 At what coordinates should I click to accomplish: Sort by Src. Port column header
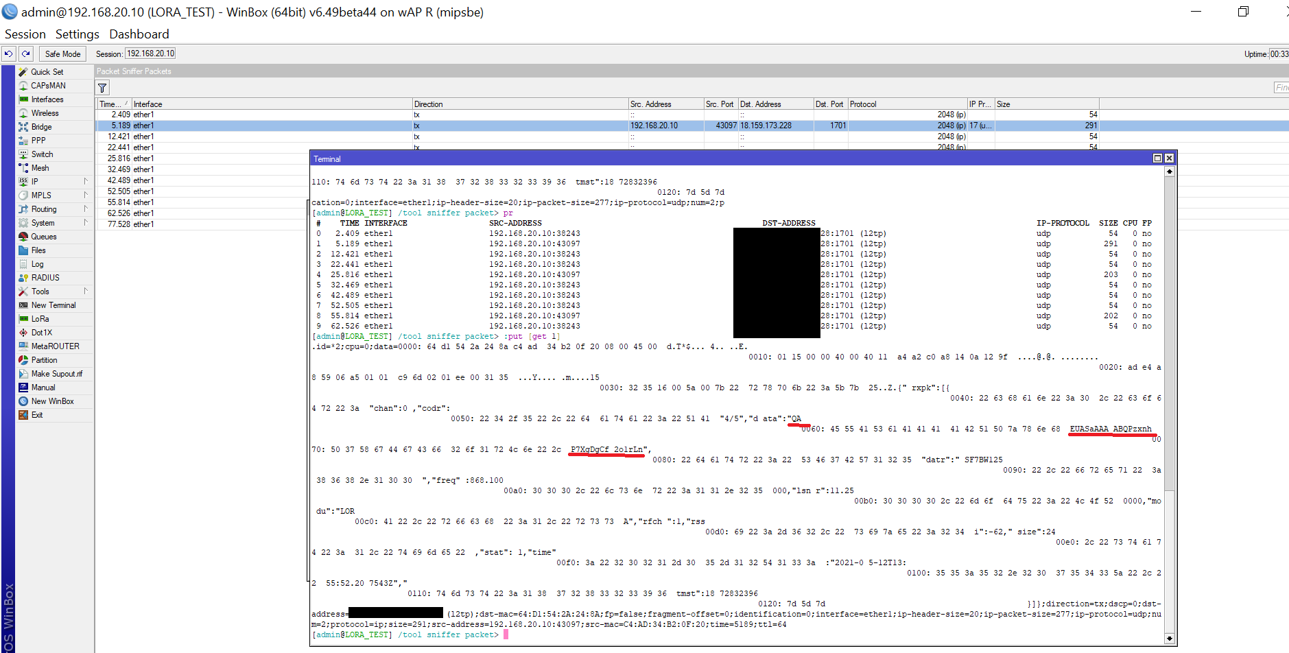point(720,104)
